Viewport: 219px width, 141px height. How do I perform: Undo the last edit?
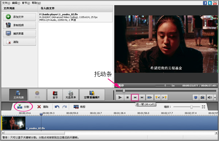[57, 107]
